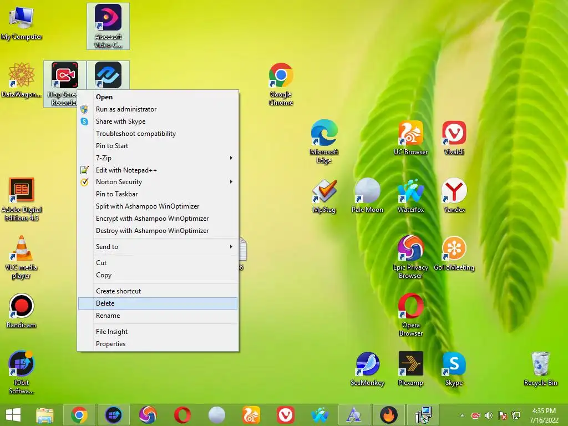This screenshot has height=426, width=568.
Task: Choose Delete in the context menu
Action: (158, 303)
